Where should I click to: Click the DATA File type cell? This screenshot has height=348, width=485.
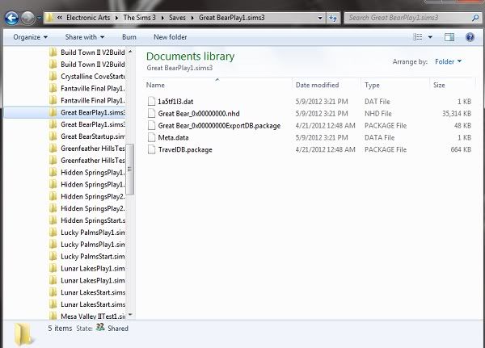379,137
